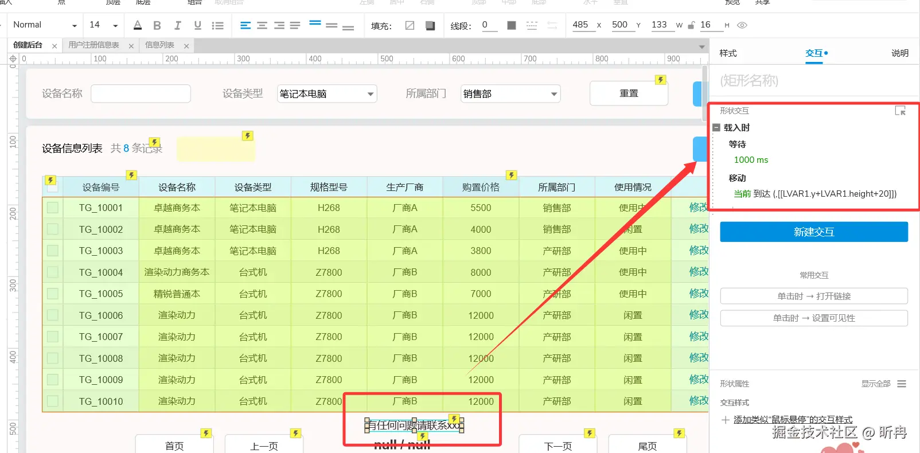Viewport: 920px width, 453px height.
Task: Add the 单击时 → 打开链接 interaction
Action: (814, 296)
